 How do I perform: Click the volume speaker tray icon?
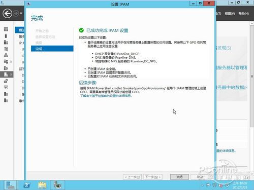tap(220, 185)
